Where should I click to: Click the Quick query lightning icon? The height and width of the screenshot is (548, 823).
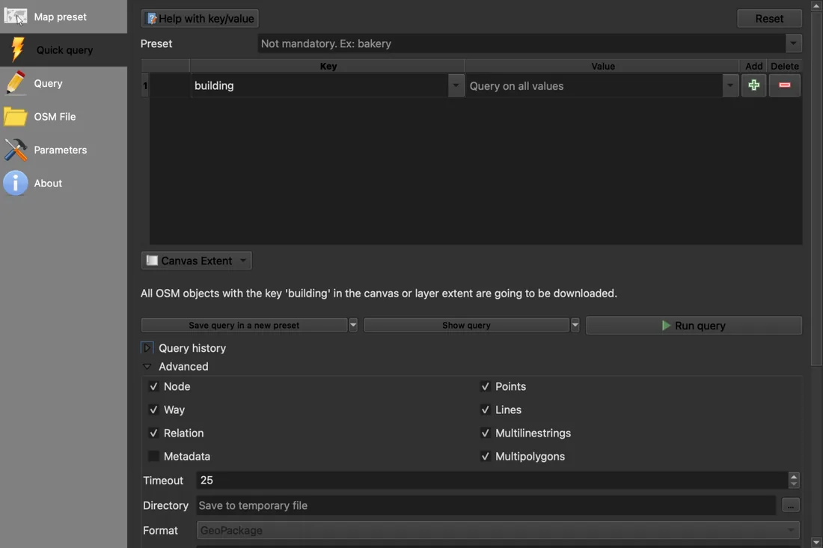(x=17, y=50)
